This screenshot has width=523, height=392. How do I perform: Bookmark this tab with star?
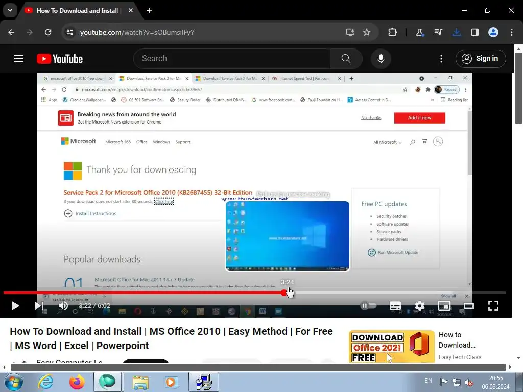click(x=367, y=32)
